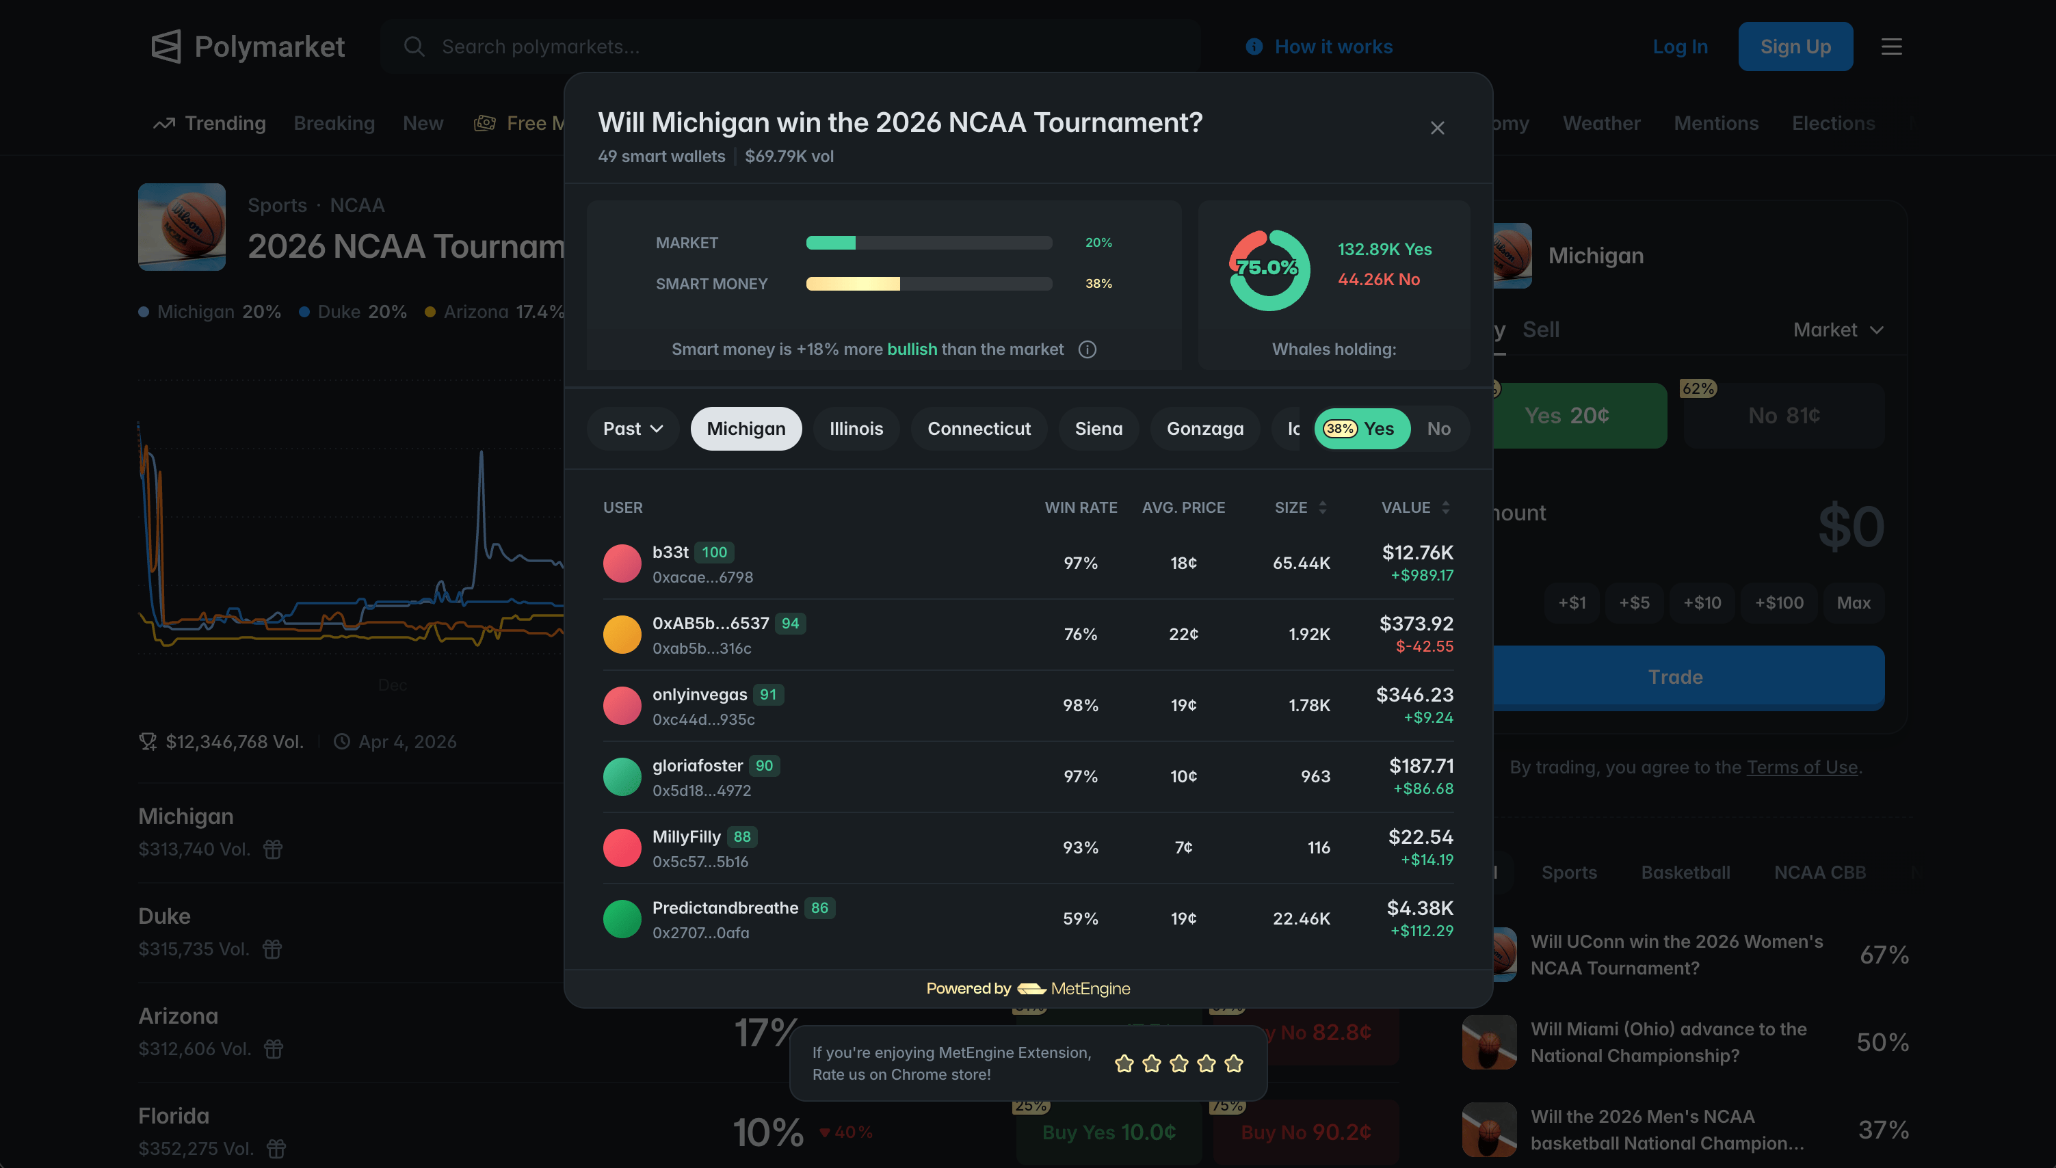
Task: Click the clock icon by Apr 4, 2026
Action: pos(342,742)
